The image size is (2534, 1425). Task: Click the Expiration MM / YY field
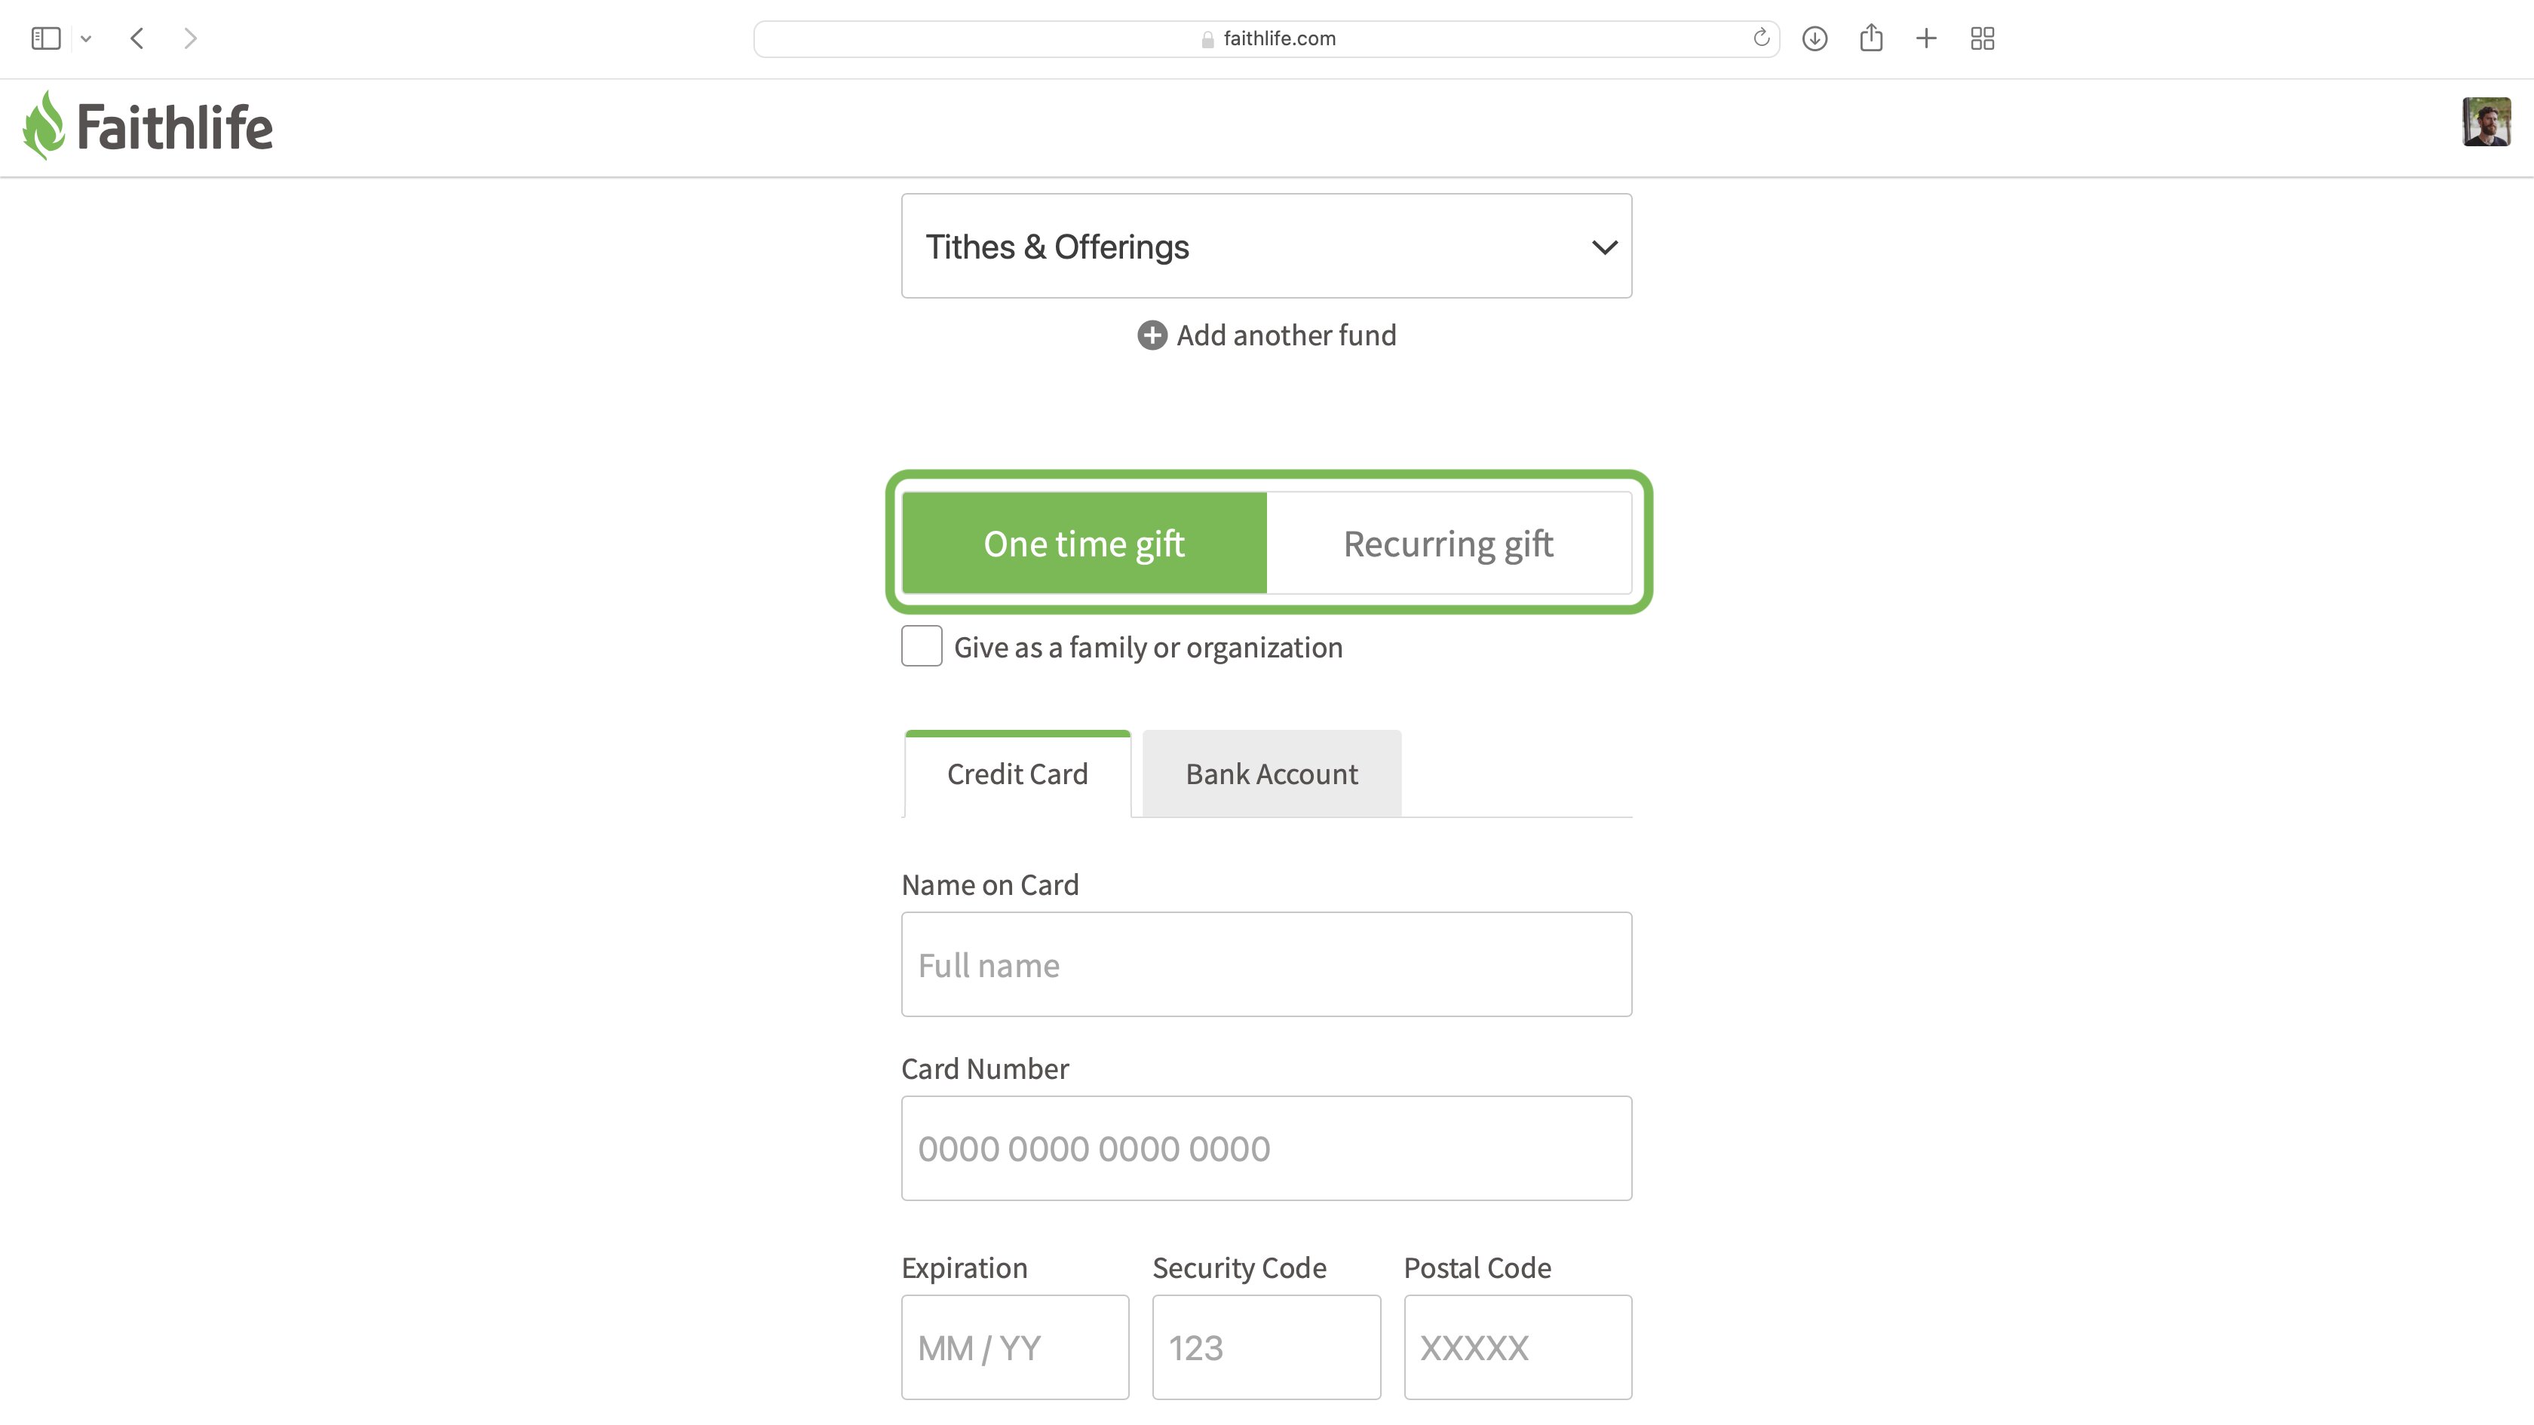(1015, 1347)
